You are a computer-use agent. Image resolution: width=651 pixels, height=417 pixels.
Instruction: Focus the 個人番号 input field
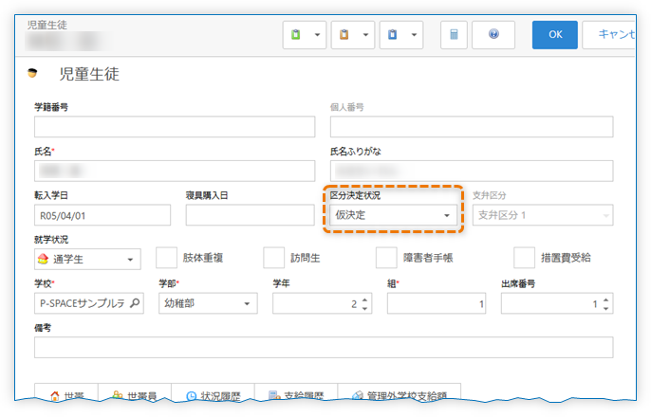click(x=472, y=126)
